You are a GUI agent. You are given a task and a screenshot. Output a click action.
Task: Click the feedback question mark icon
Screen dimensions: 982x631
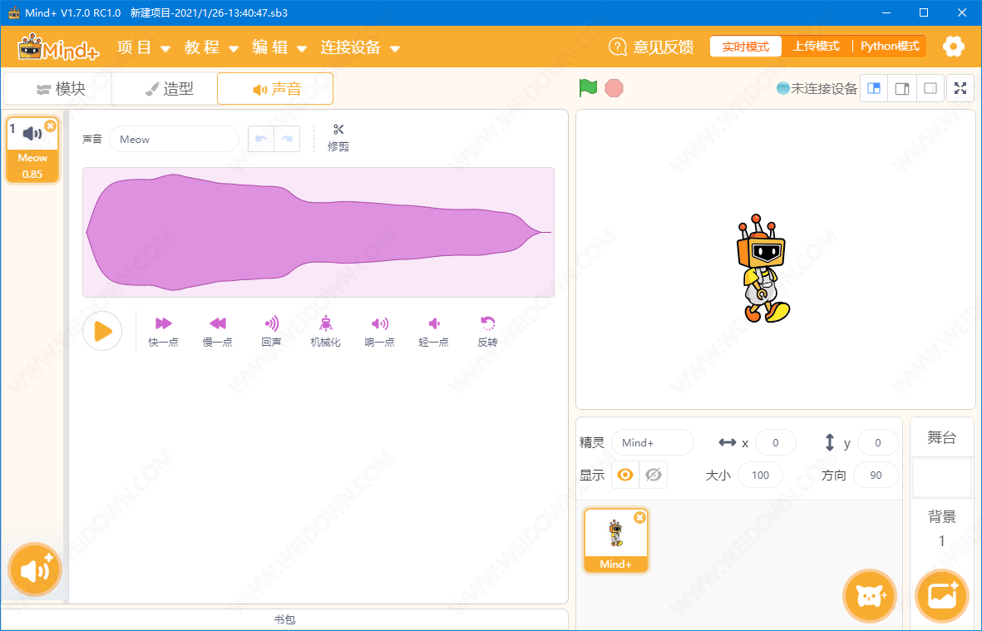tap(618, 47)
